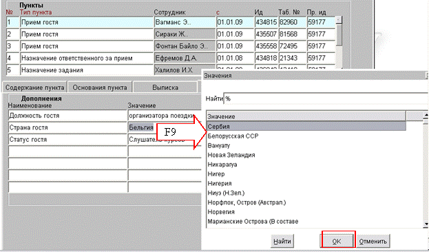This screenshot has height=252, width=429.
Task: Choose Нигерия from the list
Action: [220, 184]
